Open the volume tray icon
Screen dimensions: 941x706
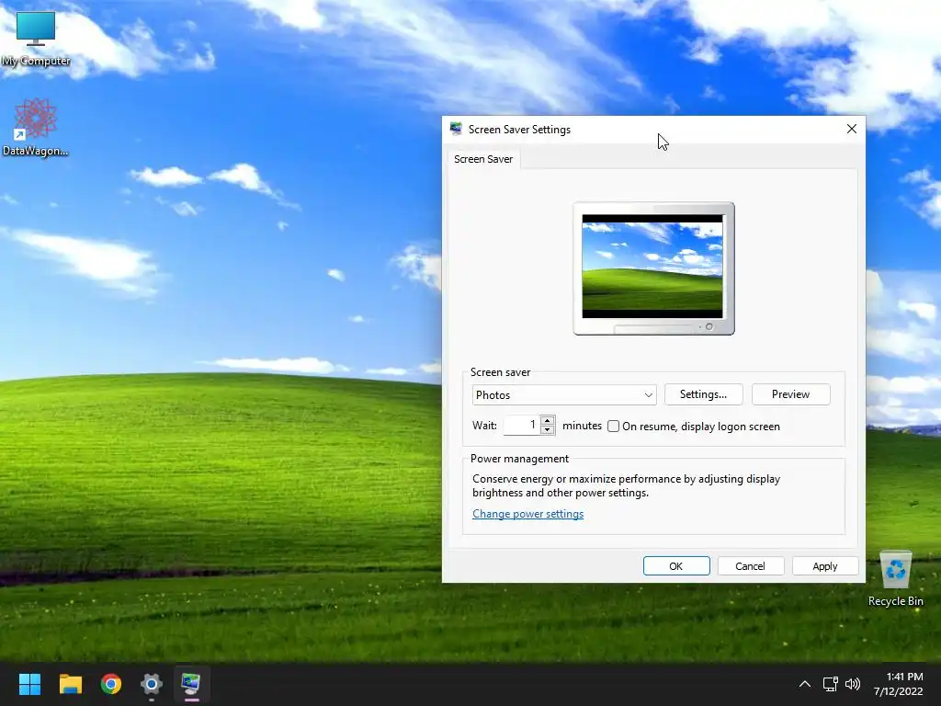(x=852, y=684)
